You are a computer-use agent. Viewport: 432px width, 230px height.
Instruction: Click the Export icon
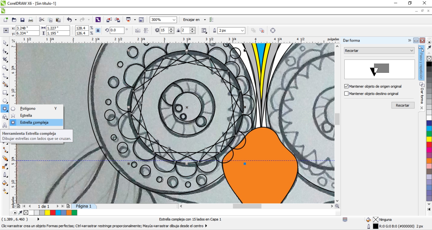pyautogui.click(x=118, y=20)
